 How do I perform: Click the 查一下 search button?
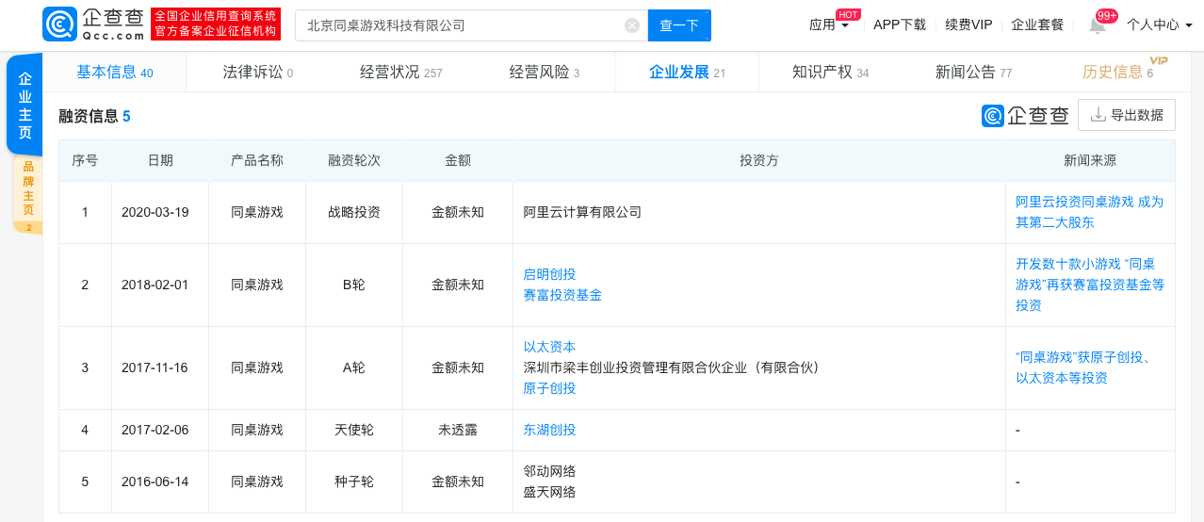point(679,25)
